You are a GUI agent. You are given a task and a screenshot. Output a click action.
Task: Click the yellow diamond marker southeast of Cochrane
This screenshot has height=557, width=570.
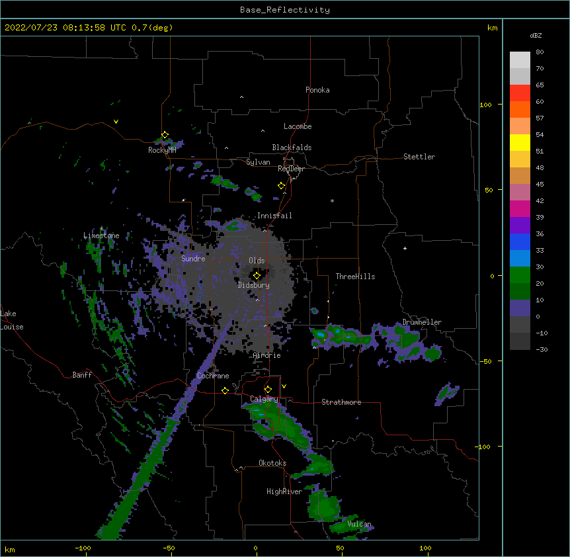pos(225,390)
